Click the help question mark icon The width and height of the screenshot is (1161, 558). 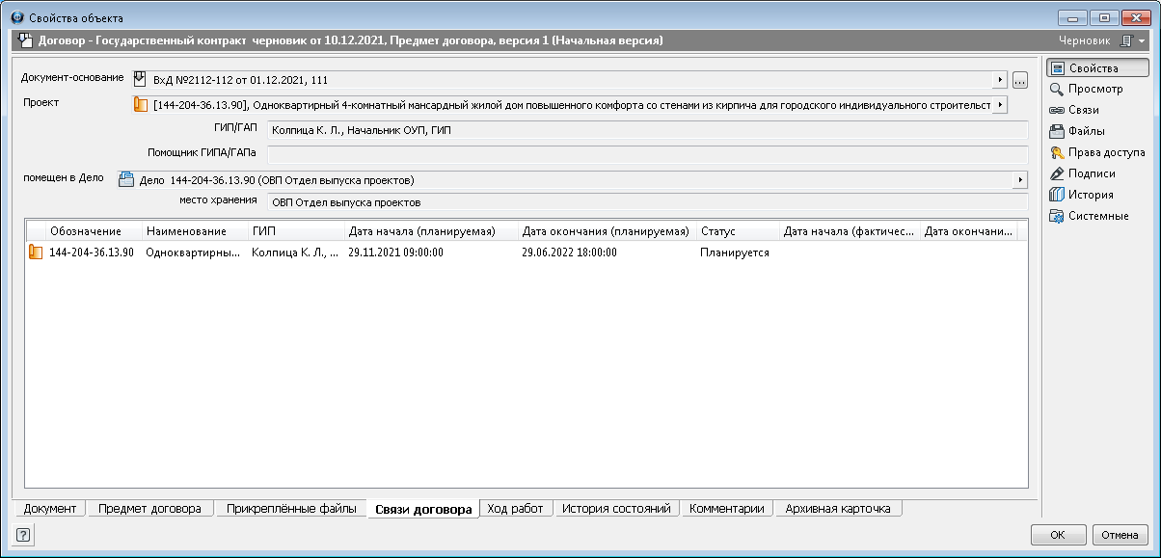(x=22, y=534)
